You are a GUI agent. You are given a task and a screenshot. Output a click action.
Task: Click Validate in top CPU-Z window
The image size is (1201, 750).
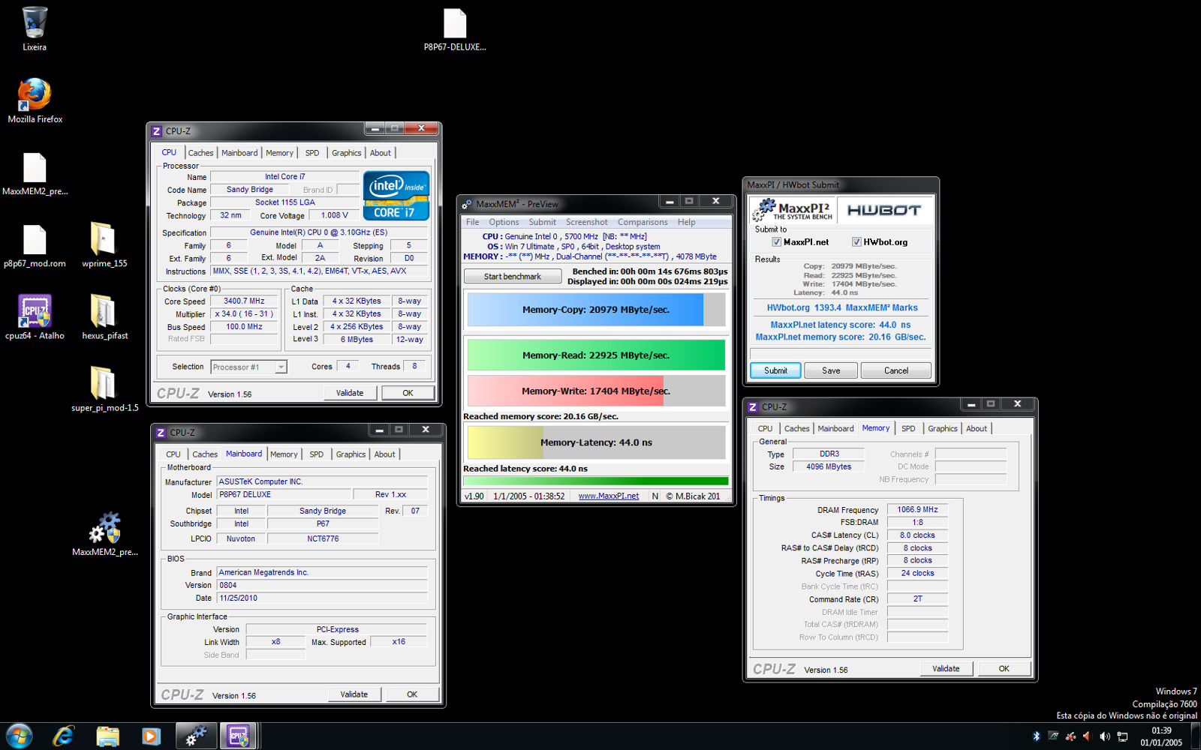(350, 393)
